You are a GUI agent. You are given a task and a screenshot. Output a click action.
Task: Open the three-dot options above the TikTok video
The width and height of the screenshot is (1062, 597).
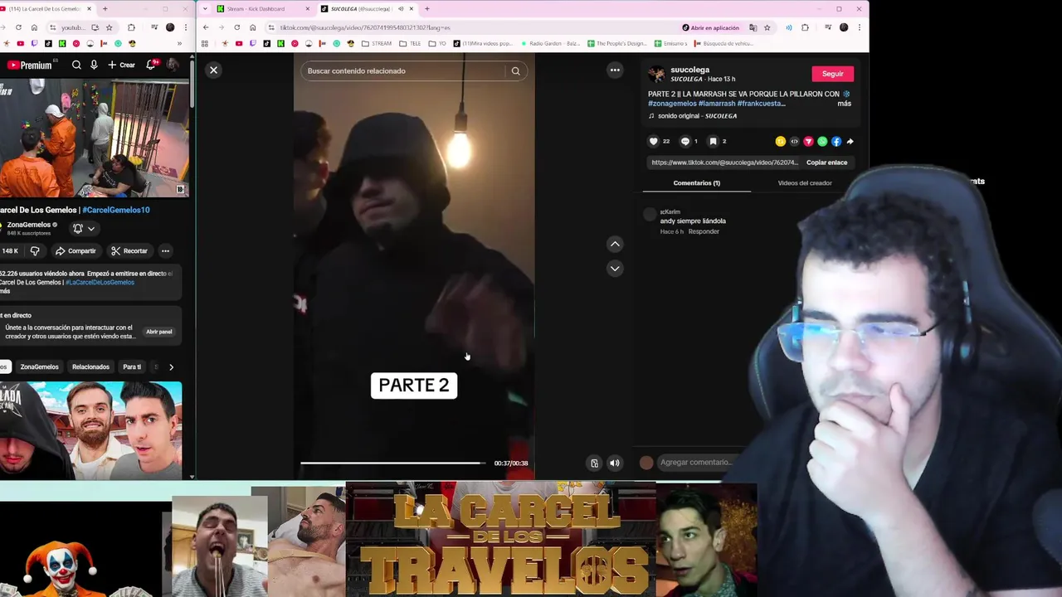[x=615, y=70]
